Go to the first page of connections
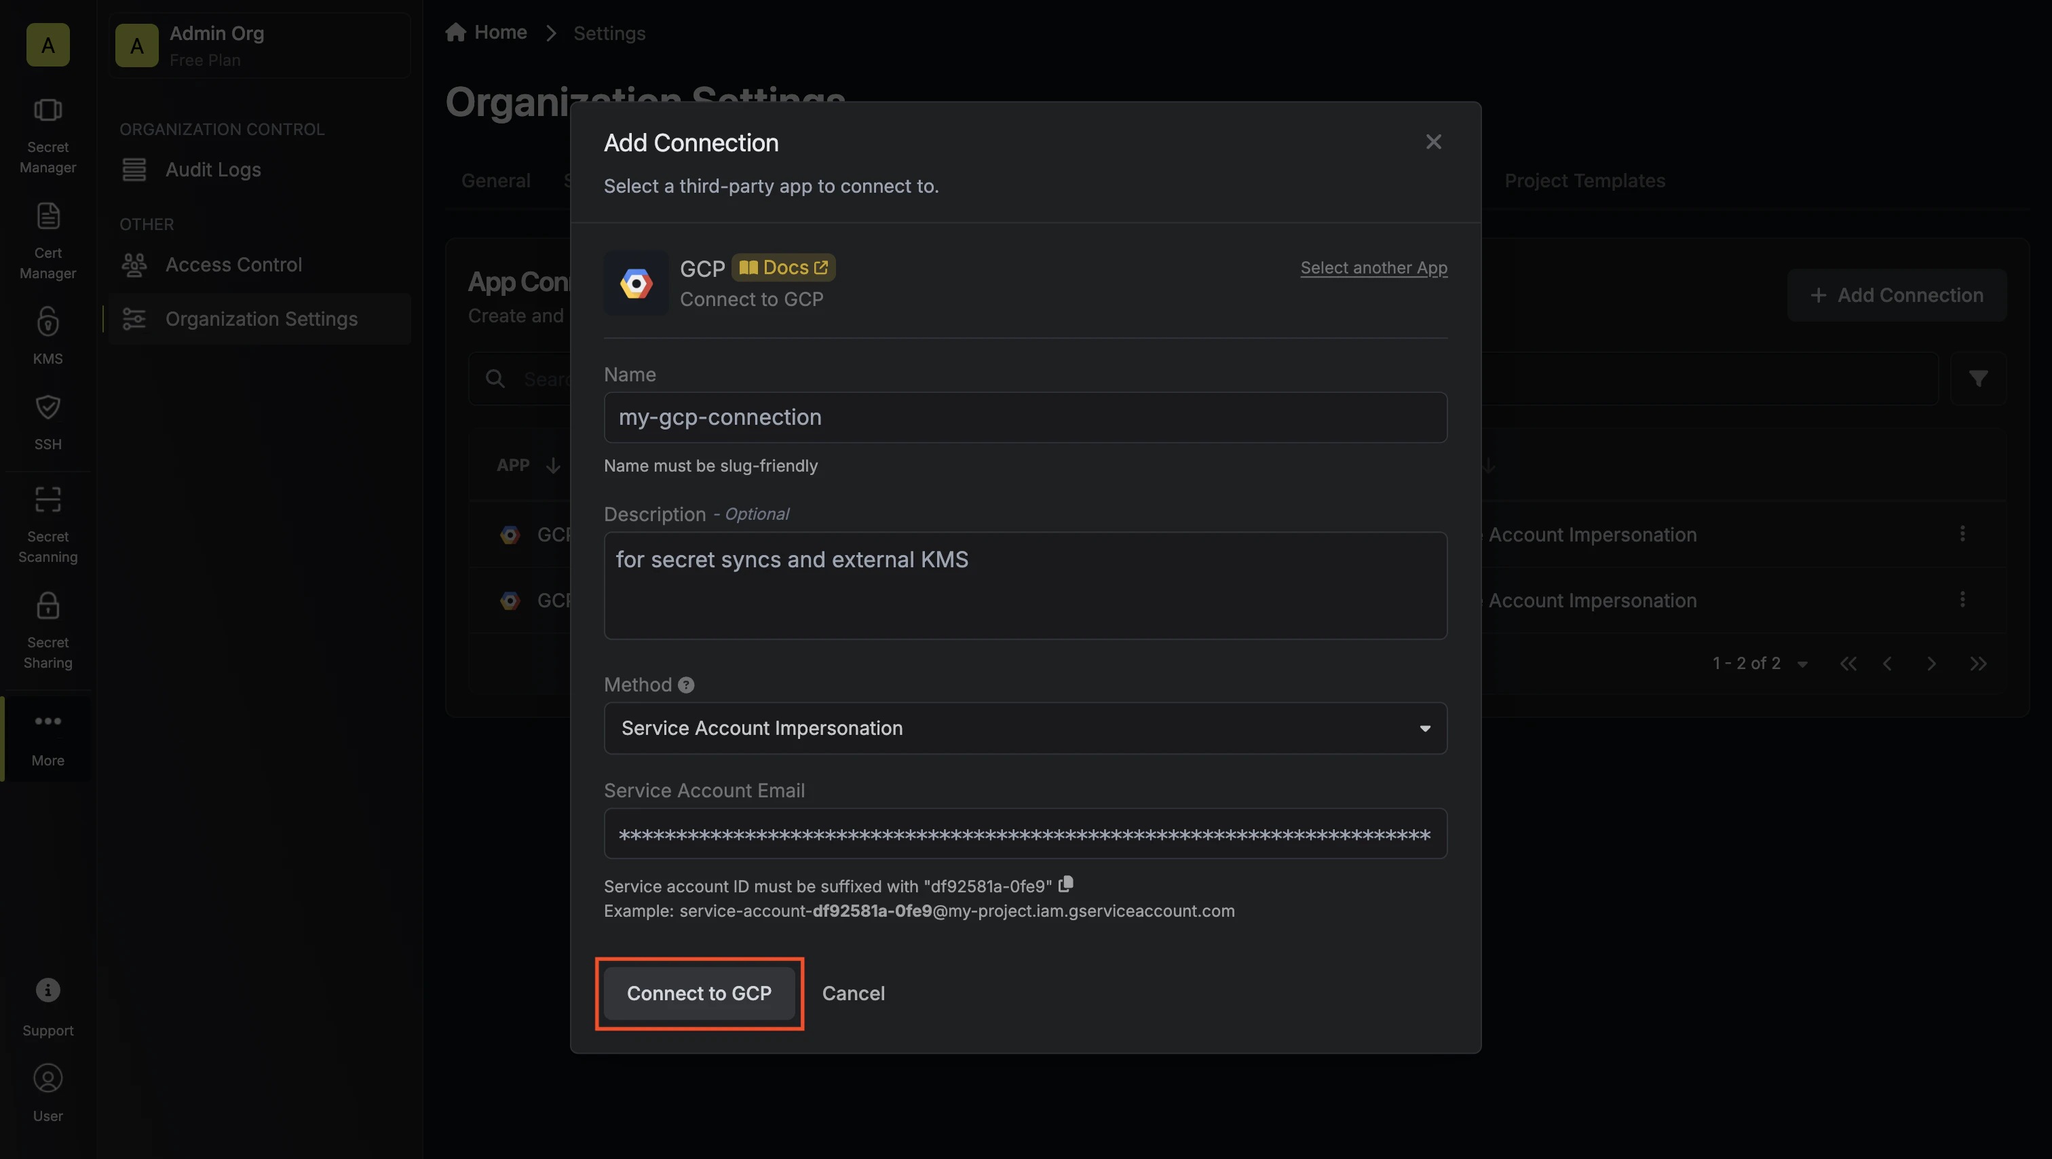The height and width of the screenshot is (1159, 2052). point(1848,664)
